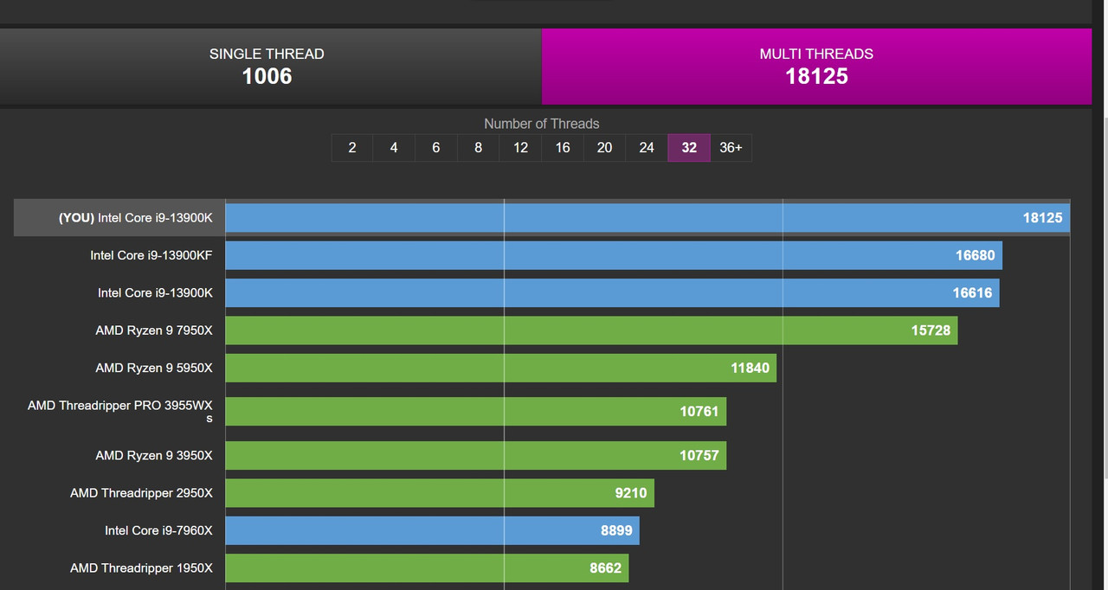
Task: Click the Intel Core i9-13900KF label
Action: coord(151,255)
